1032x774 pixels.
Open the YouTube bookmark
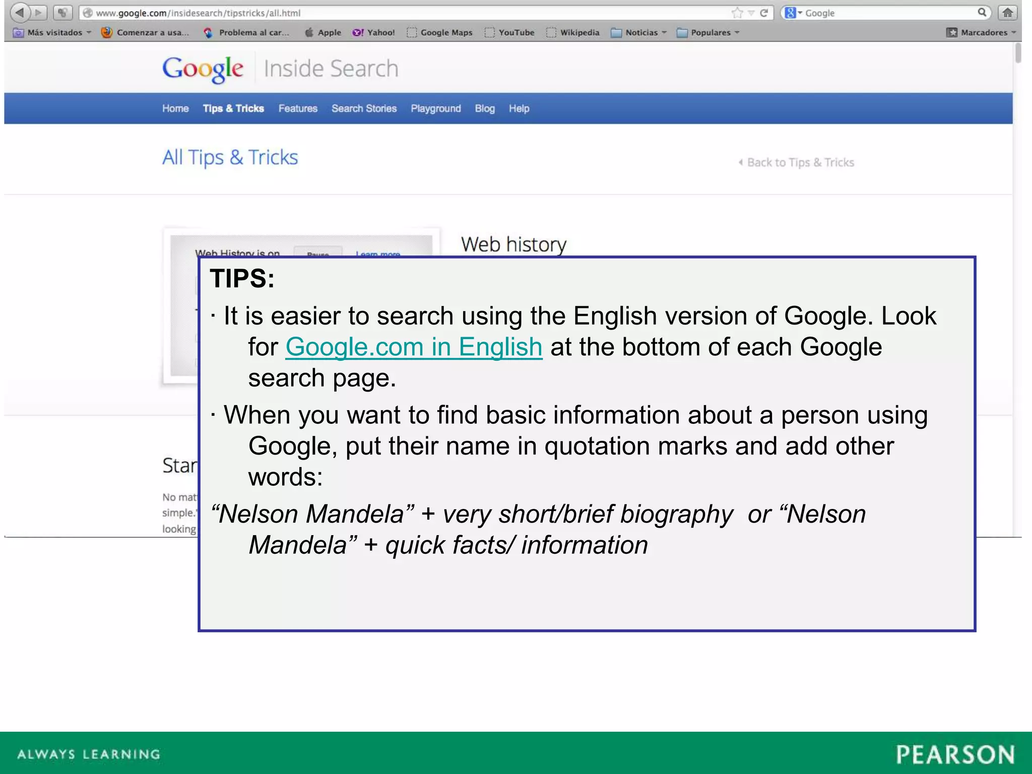(509, 33)
